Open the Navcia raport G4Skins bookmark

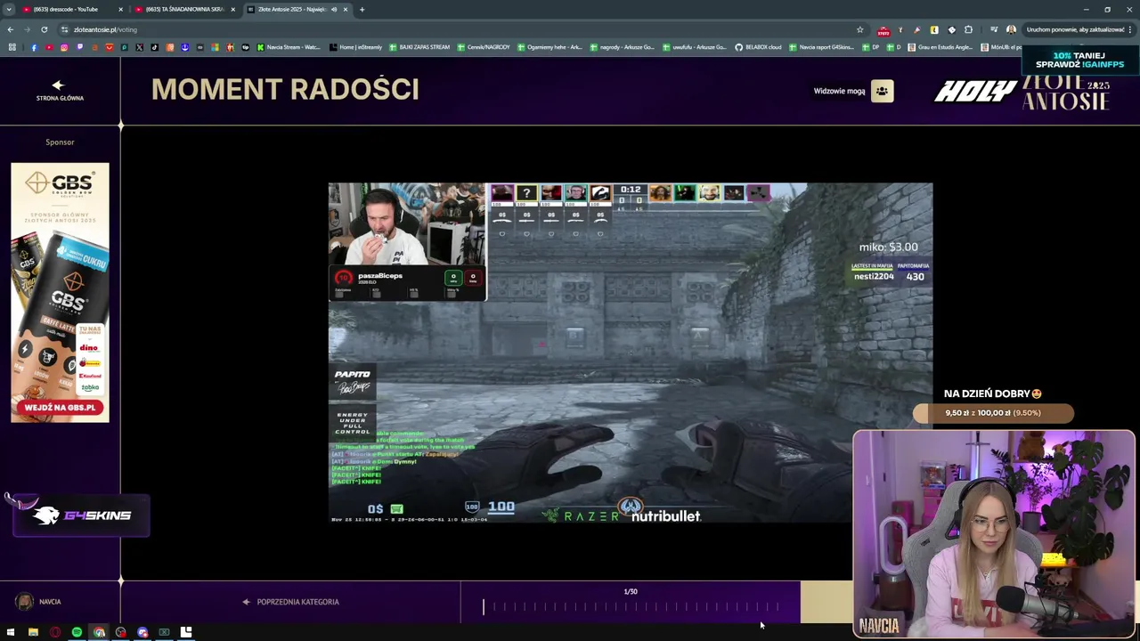pyautogui.click(x=821, y=47)
